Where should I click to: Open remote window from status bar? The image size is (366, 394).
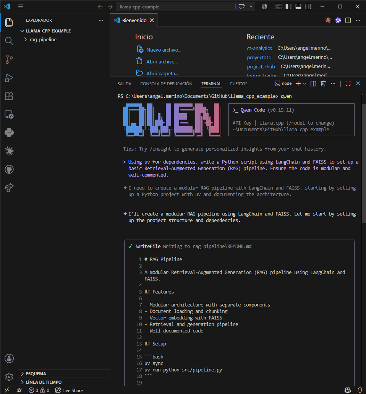[7, 390]
